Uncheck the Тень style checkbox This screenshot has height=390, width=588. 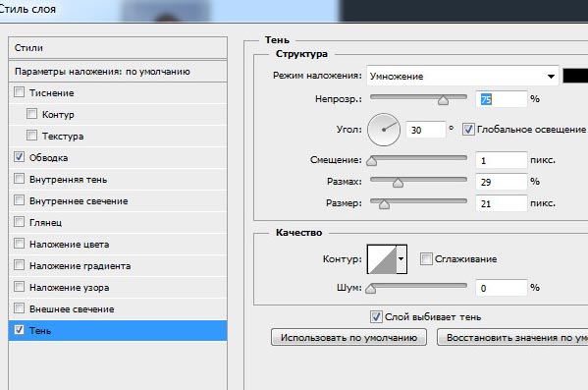tap(19, 329)
